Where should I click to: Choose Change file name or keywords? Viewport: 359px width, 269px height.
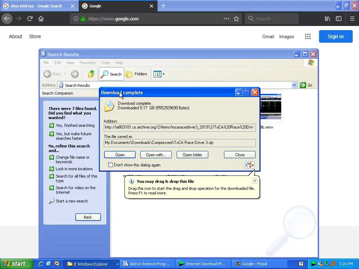[x=73, y=159]
